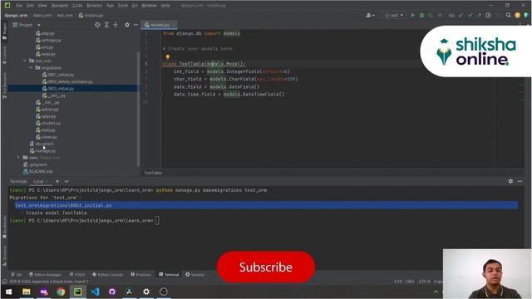Hide the terminal panel

[x=520, y=181]
